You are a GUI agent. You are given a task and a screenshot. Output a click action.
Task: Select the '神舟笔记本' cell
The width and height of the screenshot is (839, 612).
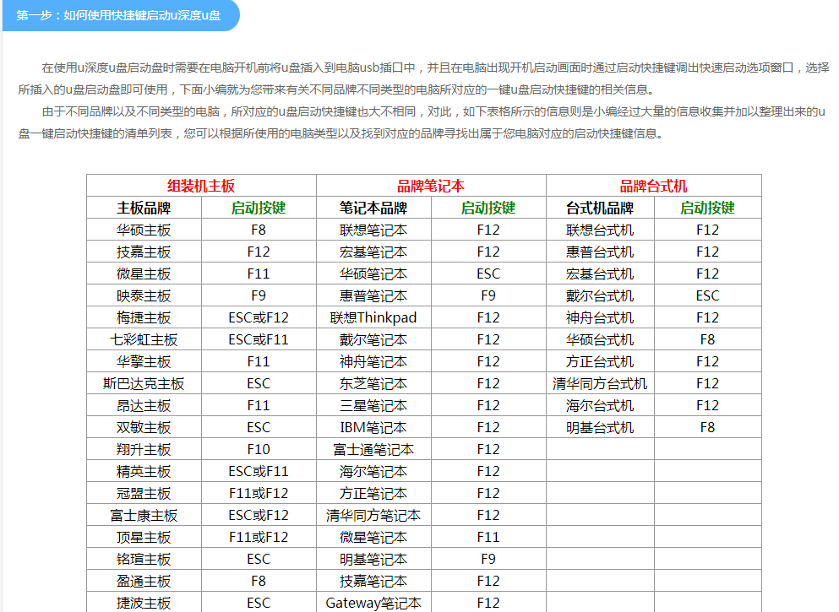[373, 361]
